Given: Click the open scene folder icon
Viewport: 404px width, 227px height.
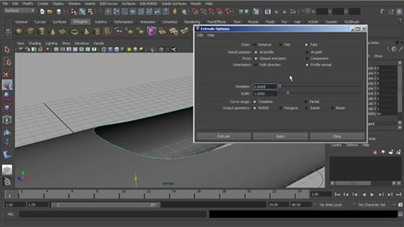Looking at the screenshot, I should point(50,11).
